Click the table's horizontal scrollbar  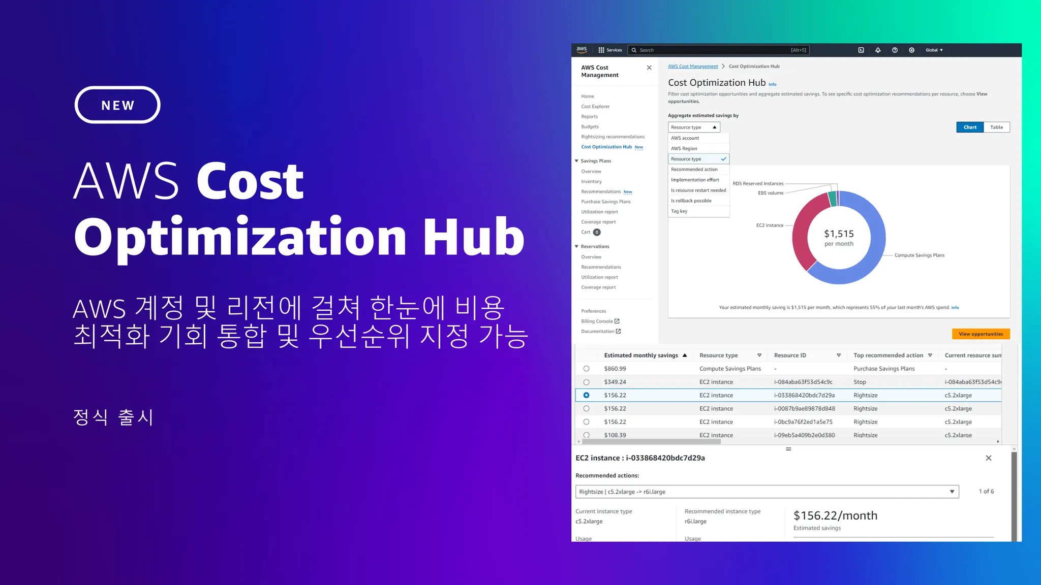(x=651, y=442)
